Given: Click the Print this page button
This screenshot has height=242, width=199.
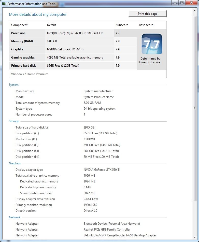Looking at the screenshot, I should tap(148, 14).
